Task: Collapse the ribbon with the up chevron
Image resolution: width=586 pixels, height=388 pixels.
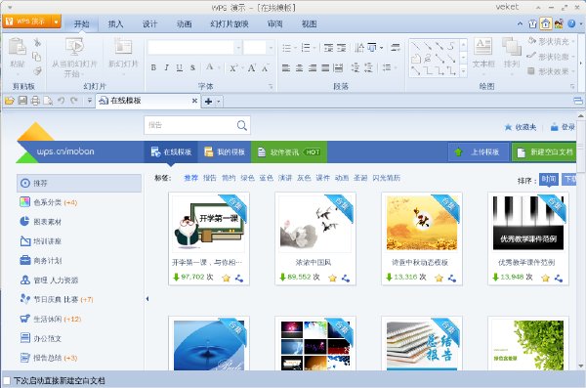Action: 520,24
